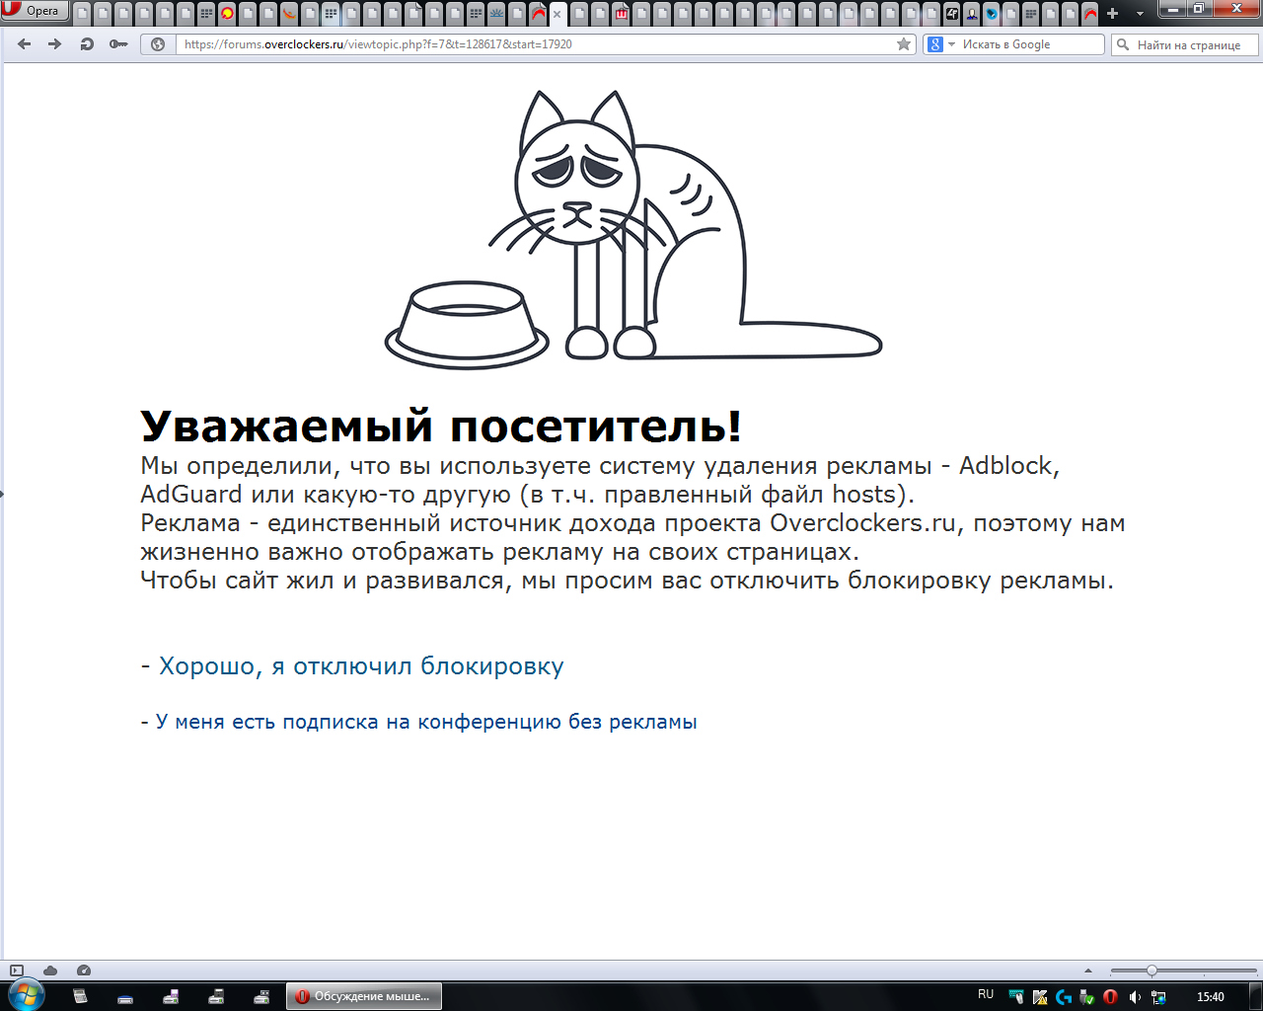Viewport: 1263px width, 1011px height.
Task: Open a new tab with the plus button
Action: point(1113,14)
